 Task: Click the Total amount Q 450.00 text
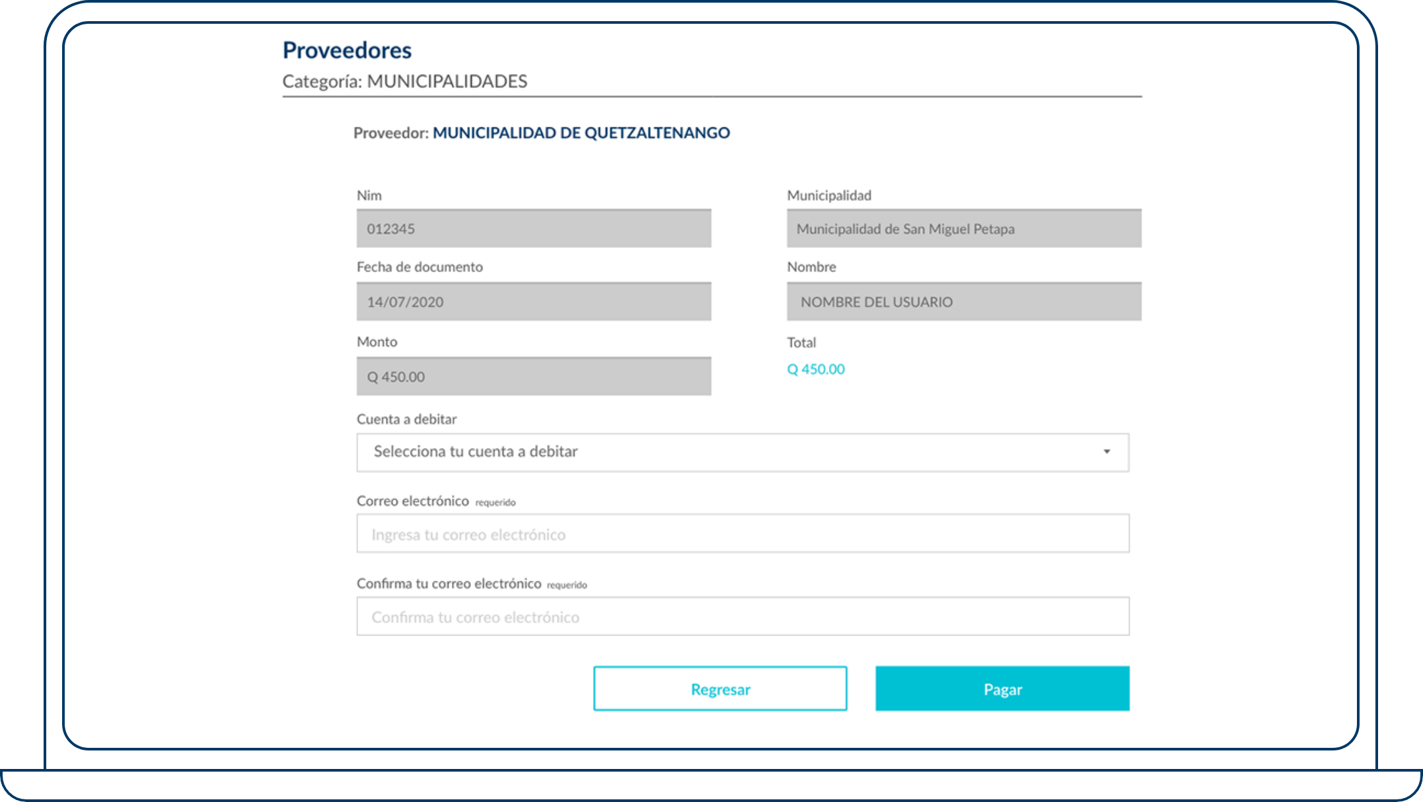[816, 369]
